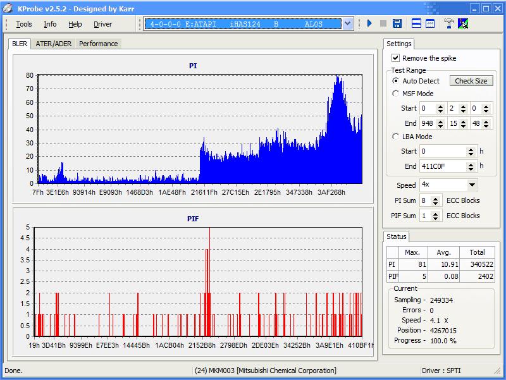Open the hammer tools icon
Image resolution: width=506 pixels, height=380 pixels.
pos(449,24)
